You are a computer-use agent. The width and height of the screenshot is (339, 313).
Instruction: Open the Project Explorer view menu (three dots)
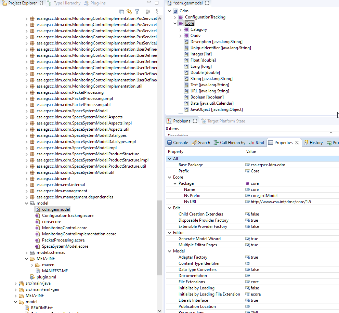coord(157,12)
